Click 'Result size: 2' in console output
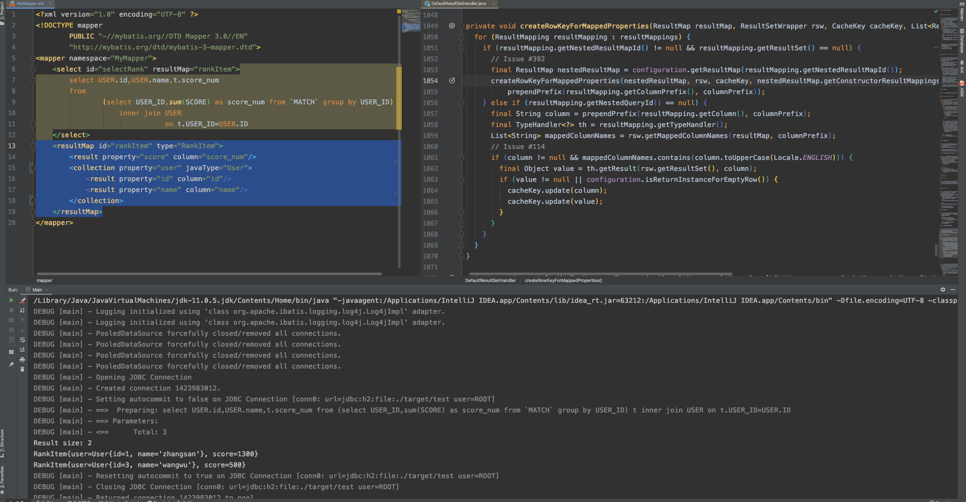This screenshot has height=502, width=966. point(62,443)
